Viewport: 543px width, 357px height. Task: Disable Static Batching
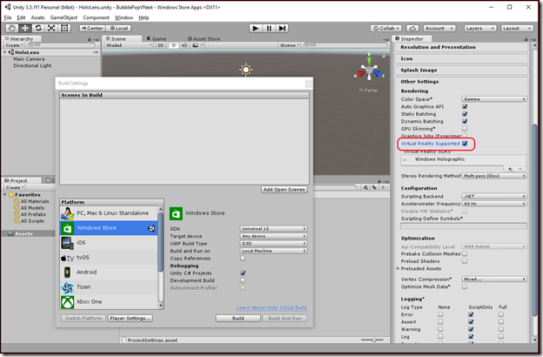tap(465, 114)
